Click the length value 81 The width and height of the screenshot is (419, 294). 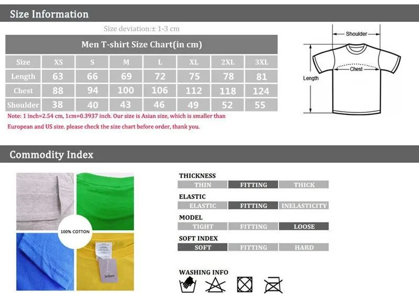(261, 76)
